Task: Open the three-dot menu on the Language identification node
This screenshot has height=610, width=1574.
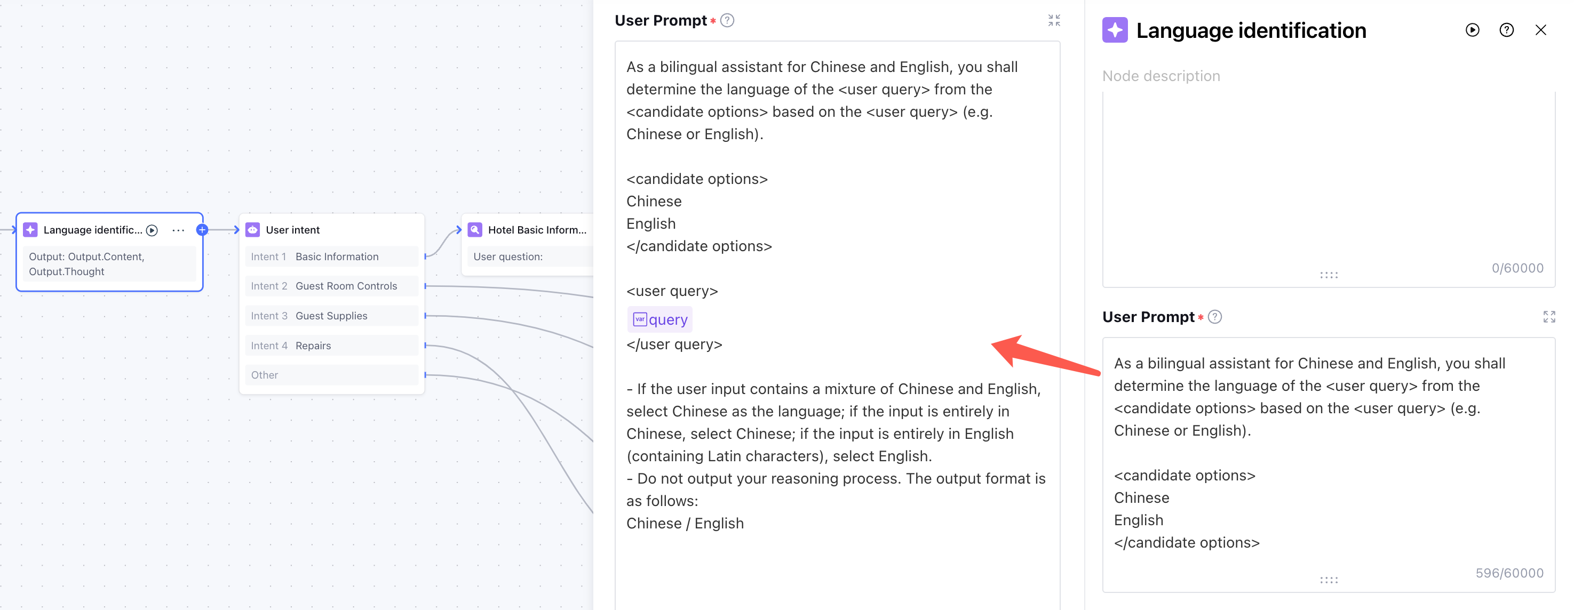Action: click(x=178, y=230)
